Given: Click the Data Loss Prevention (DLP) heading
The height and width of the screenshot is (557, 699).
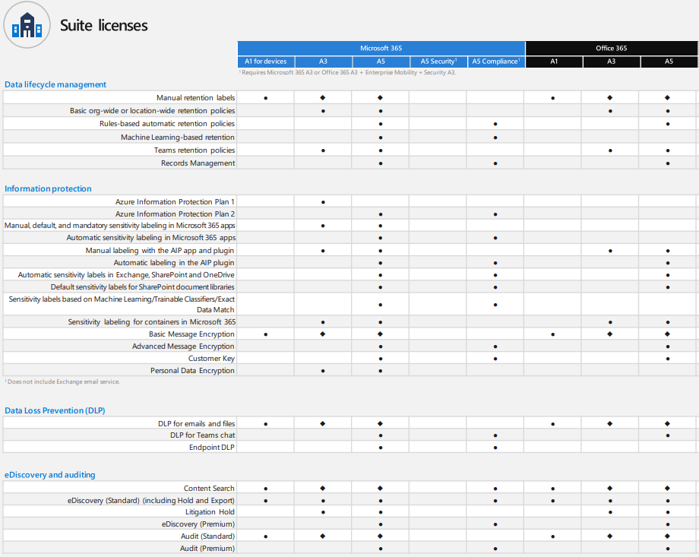Looking at the screenshot, I should [x=55, y=410].
